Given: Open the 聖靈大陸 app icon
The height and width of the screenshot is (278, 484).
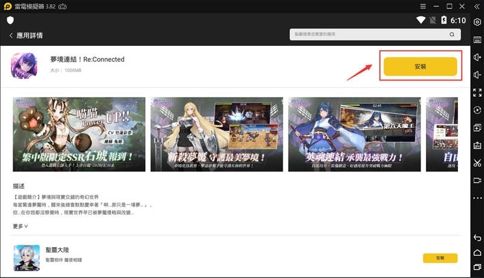Looking at the screenshot, I should 27,258.
